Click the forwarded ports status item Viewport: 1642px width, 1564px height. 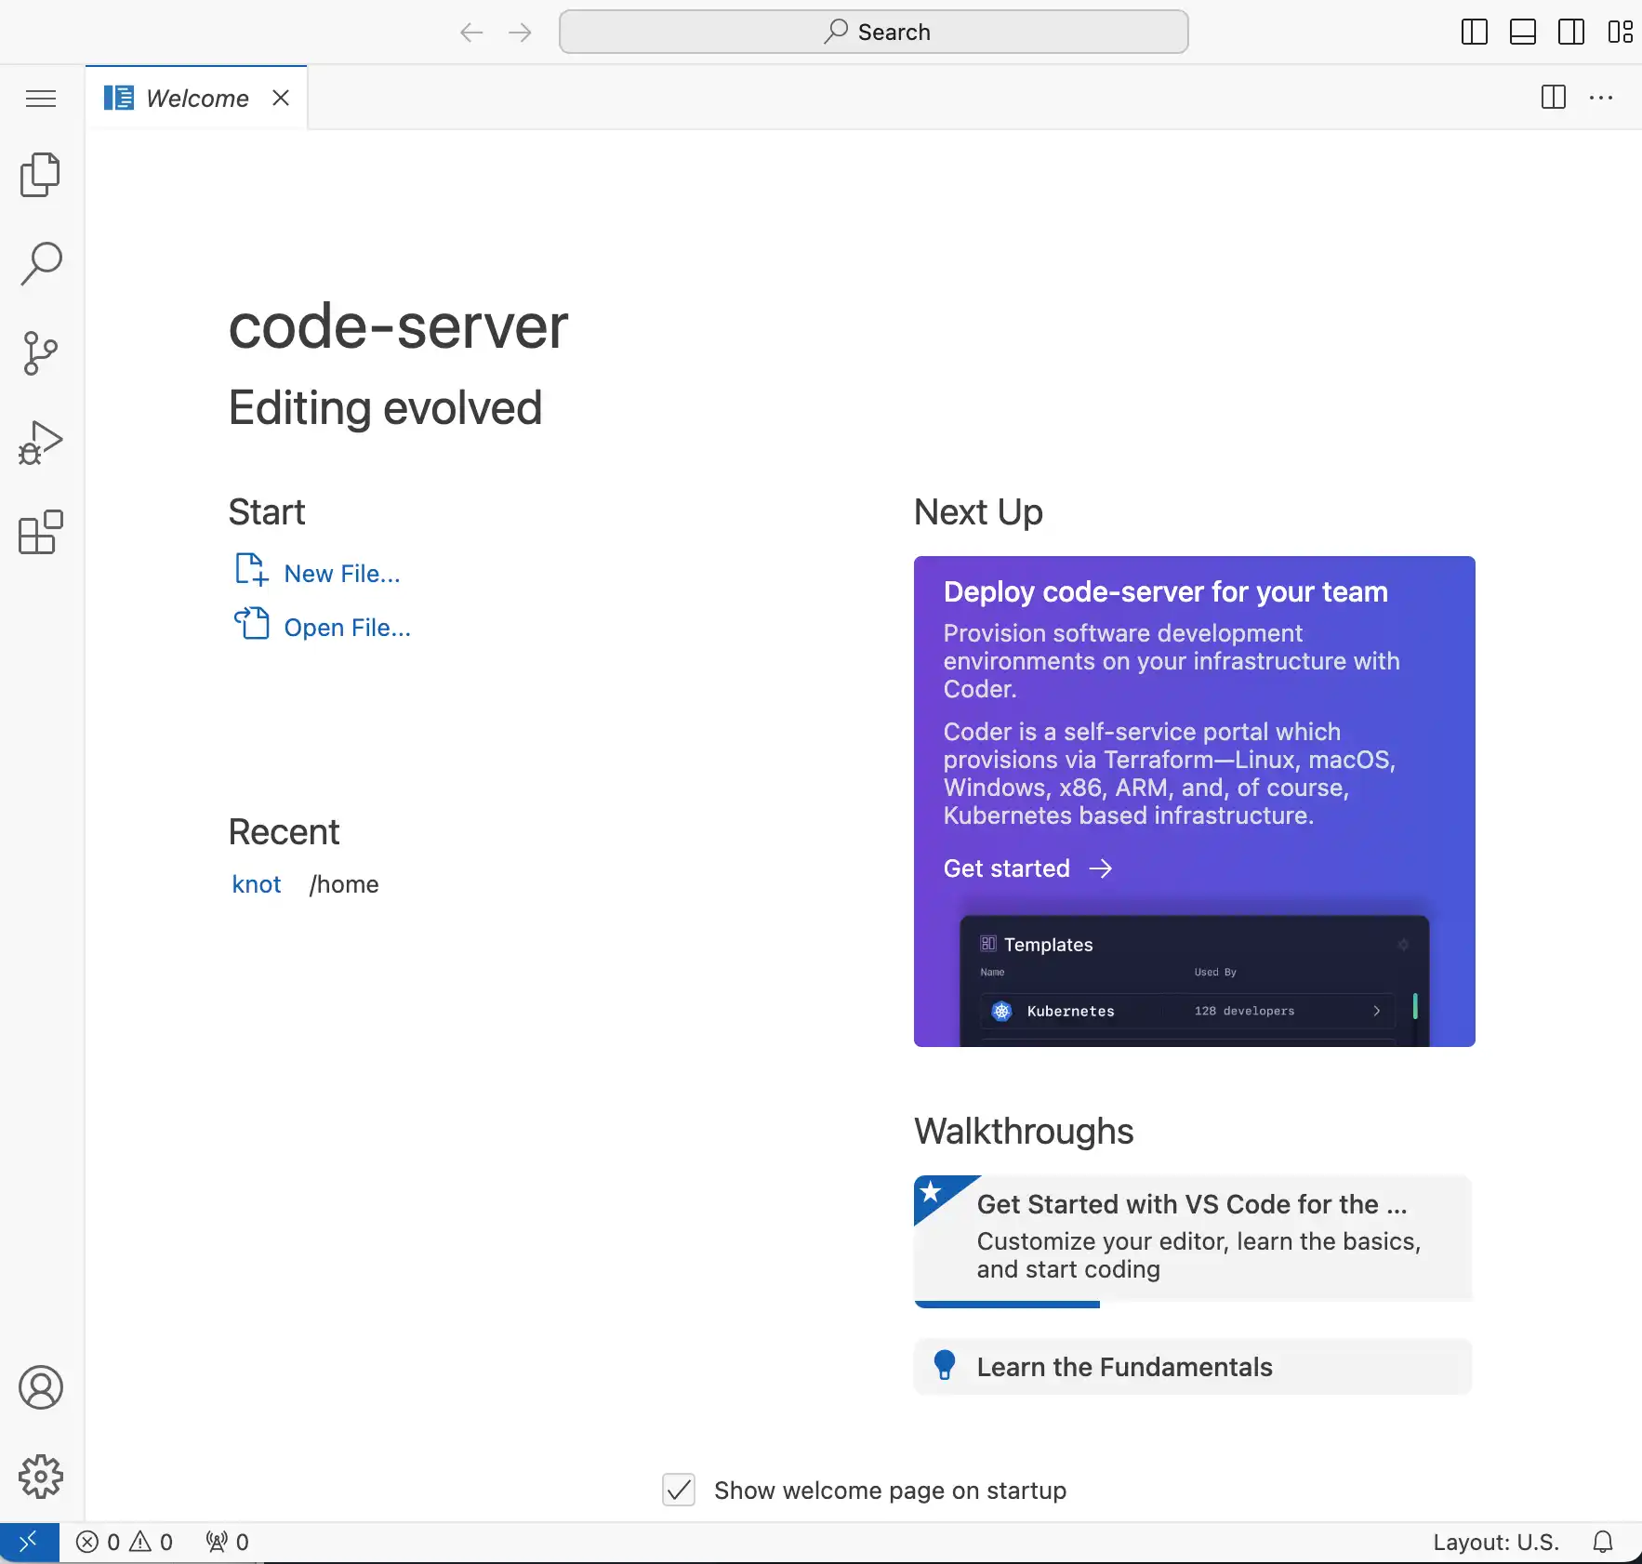click(x=227, y=1542)
